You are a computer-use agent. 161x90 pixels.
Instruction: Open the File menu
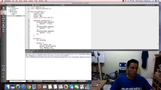13,1
